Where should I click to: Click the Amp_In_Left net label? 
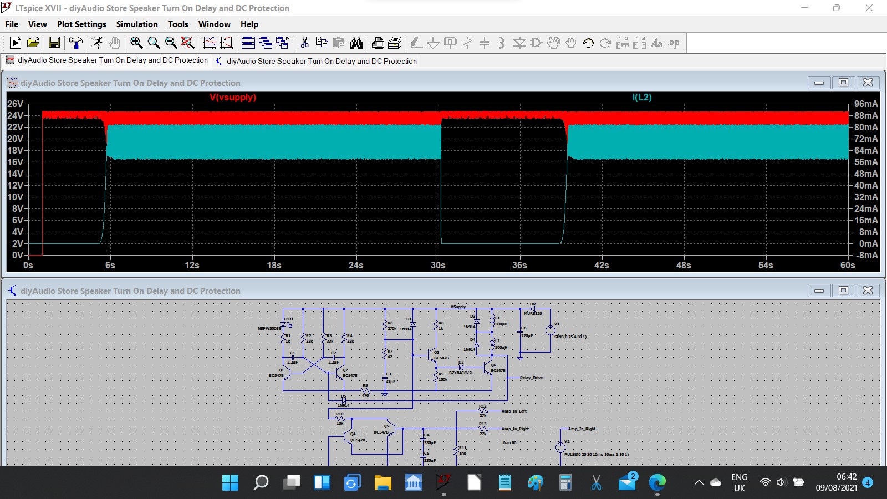514,411
